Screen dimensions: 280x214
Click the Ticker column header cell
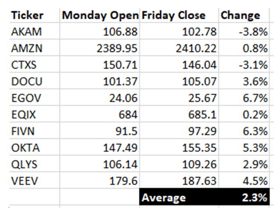[27, 15]
